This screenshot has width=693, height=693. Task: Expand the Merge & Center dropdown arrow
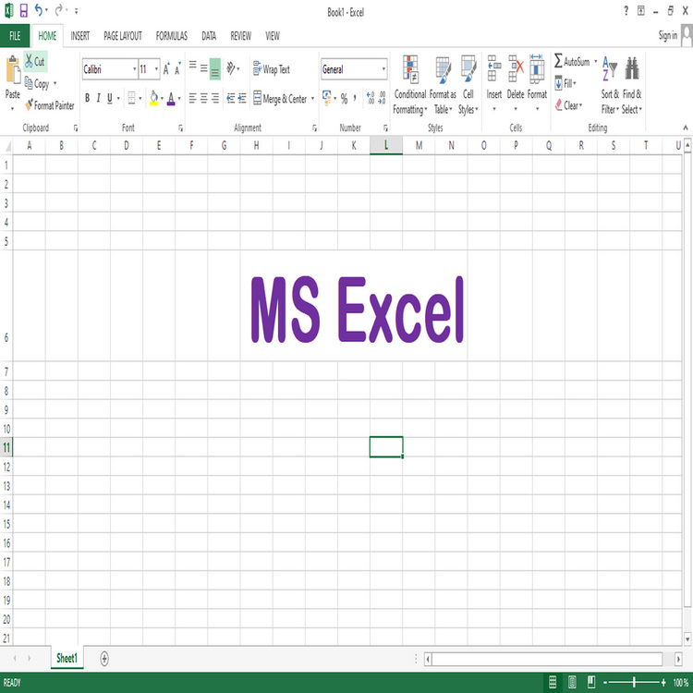pos(312,99)
